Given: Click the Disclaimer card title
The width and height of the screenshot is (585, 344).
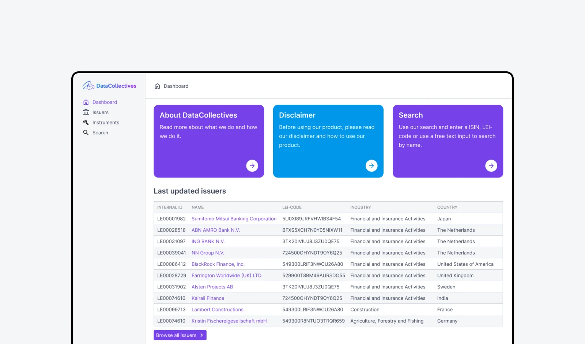Looking at the screenshot, I should (297, 115).
